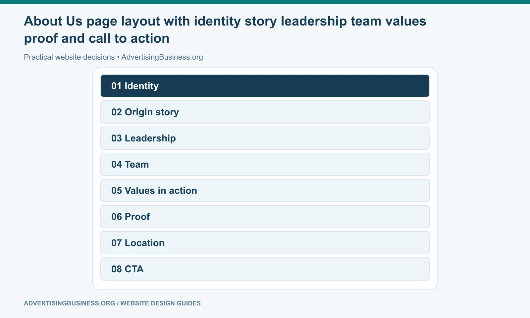Click the "08 CTA" row
The width and height of the screenshot is (530, 318).
tap(265, 269)
